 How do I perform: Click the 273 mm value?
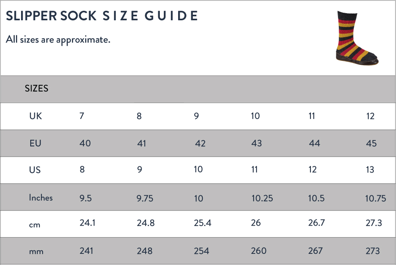(x=373, y=251)
